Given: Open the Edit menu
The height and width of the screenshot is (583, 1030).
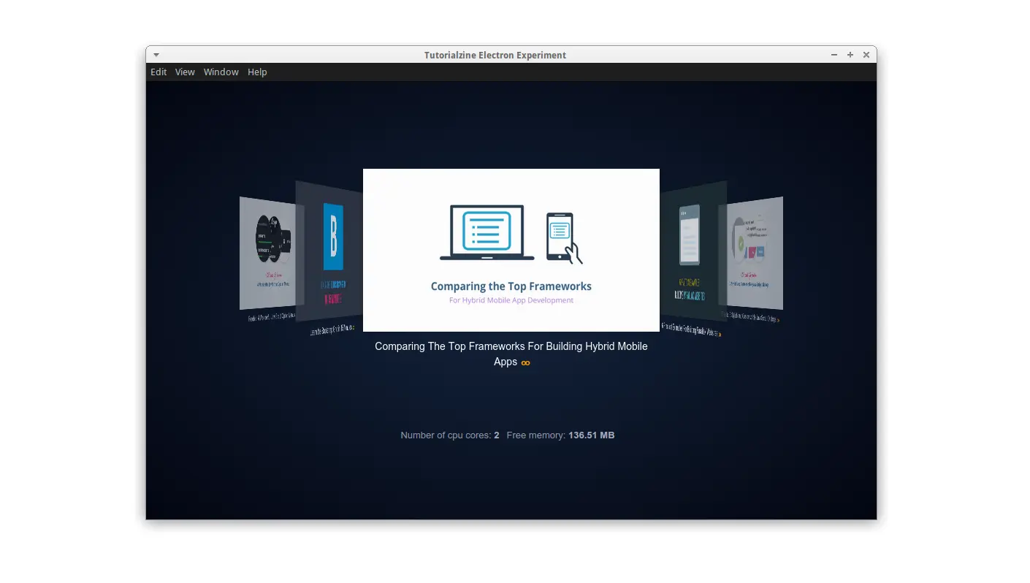Looking at the screenshot, I should coord(159,72).
